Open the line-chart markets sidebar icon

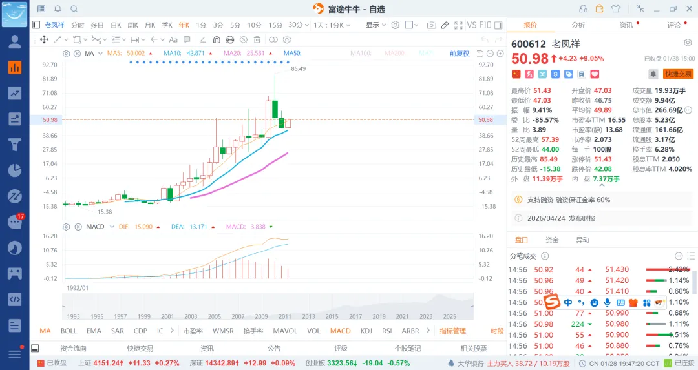pos(15,93)
